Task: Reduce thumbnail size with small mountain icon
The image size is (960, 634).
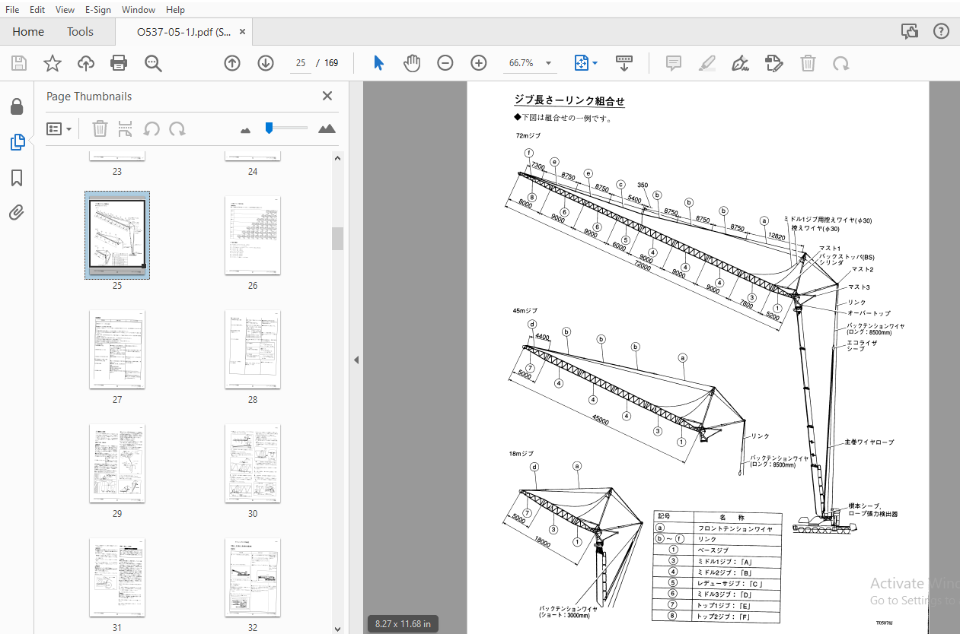Action: coord(245,130)
